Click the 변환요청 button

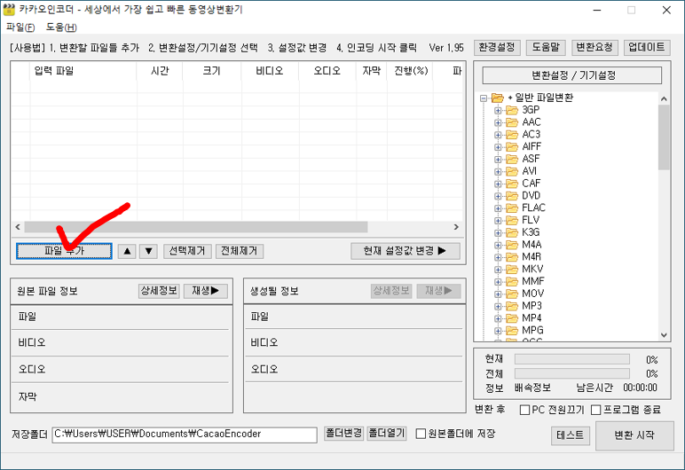coord(594,47)
